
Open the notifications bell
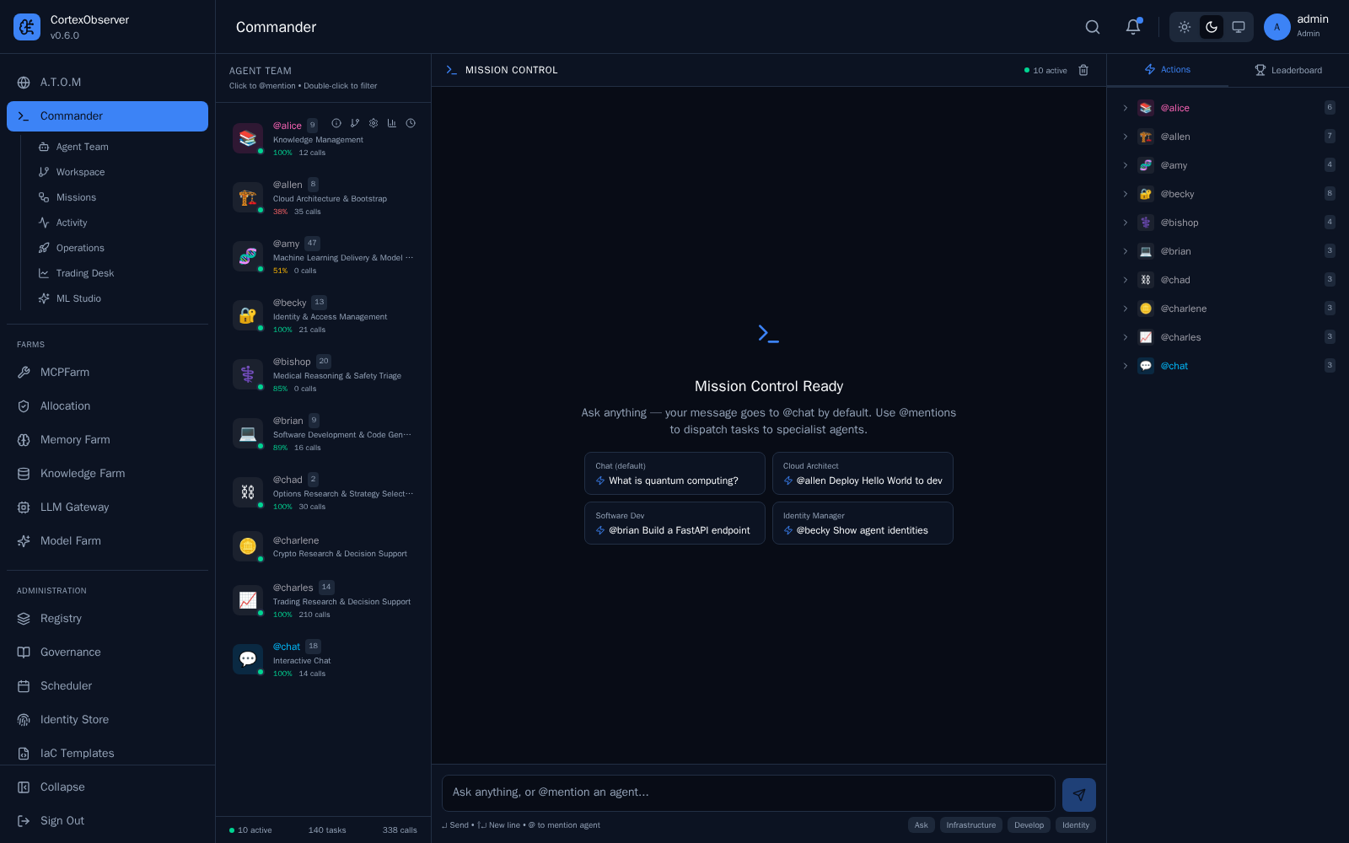click(1133, 27)
